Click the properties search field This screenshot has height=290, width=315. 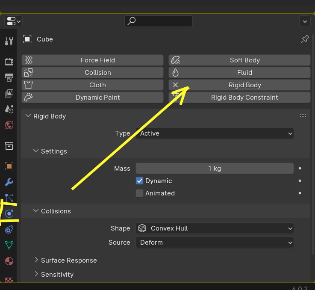(159, 21)
